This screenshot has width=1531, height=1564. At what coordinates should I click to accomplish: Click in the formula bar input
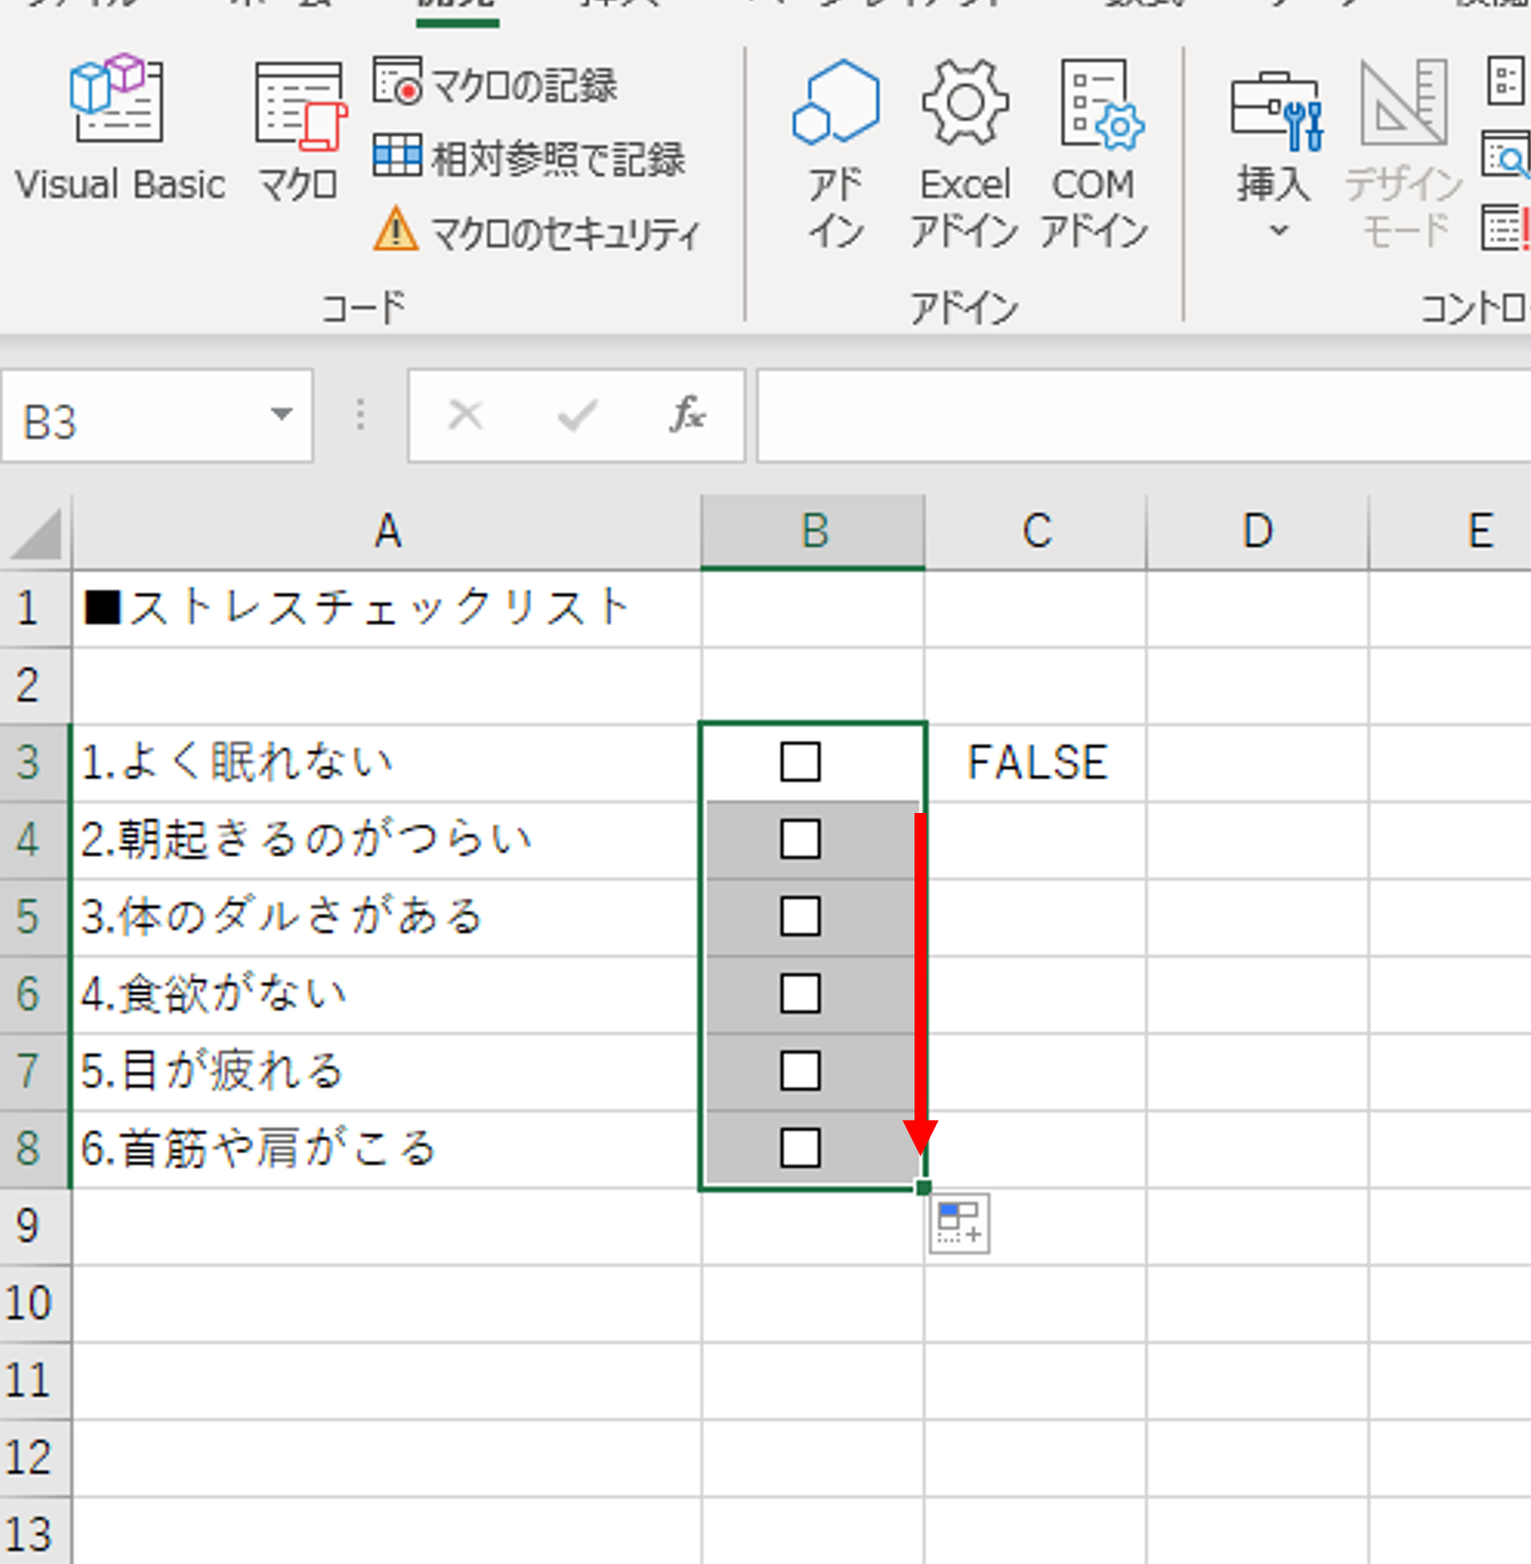(1137, 416)
